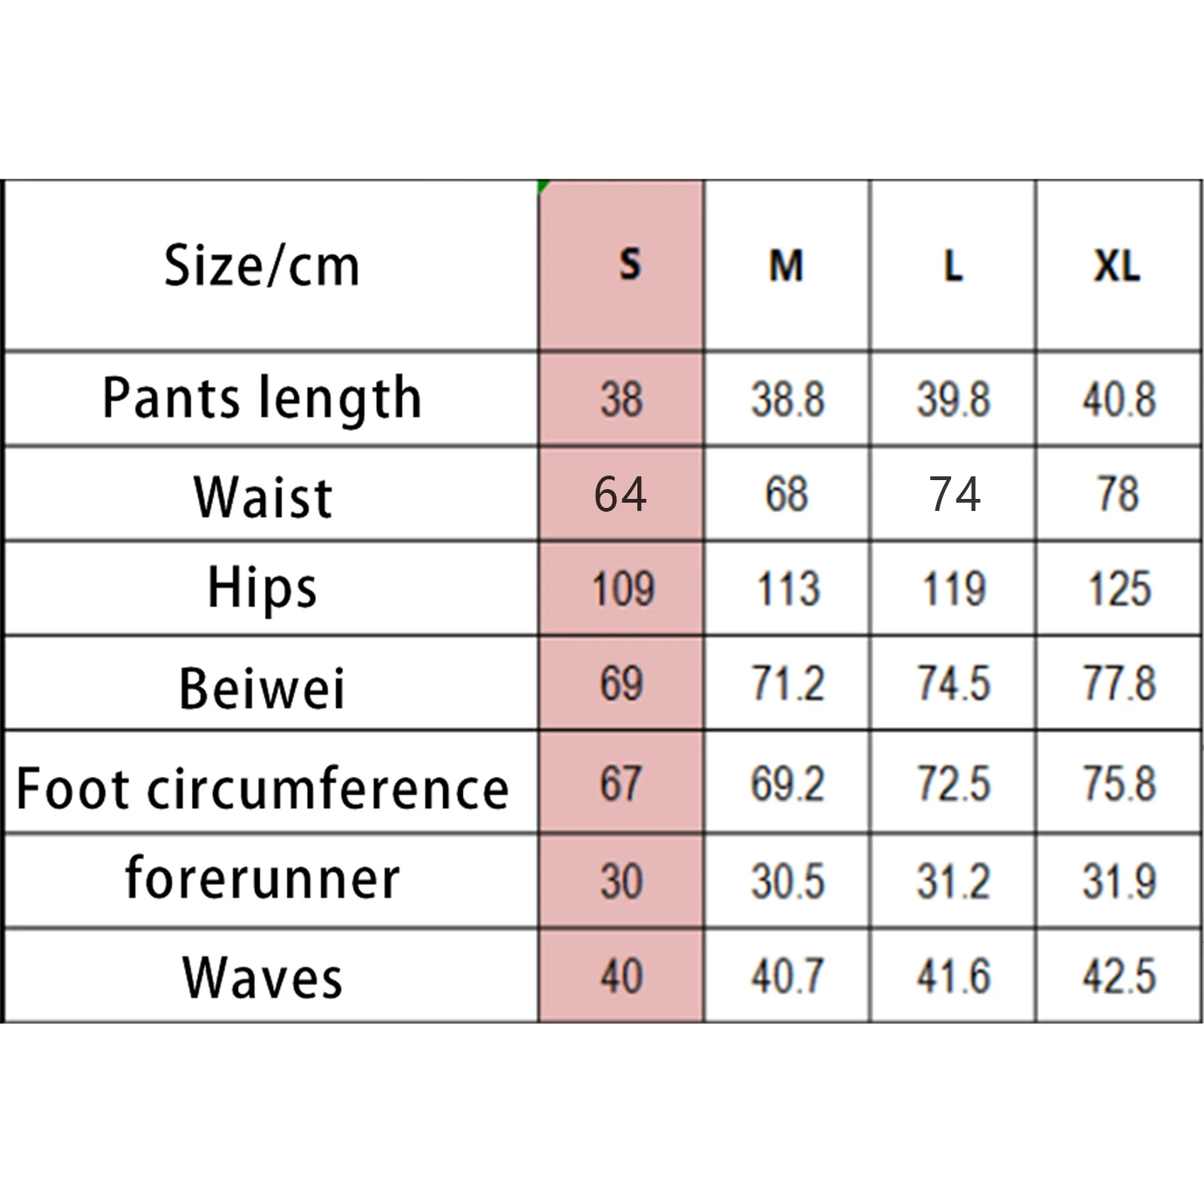
Task: Click the S size column header
Action: [x=622, y=266]
